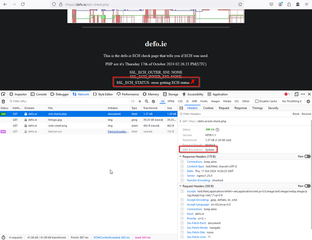Open the Debugger tab
This screenshot has width=312, height=240.
click(x=60, y=94)
